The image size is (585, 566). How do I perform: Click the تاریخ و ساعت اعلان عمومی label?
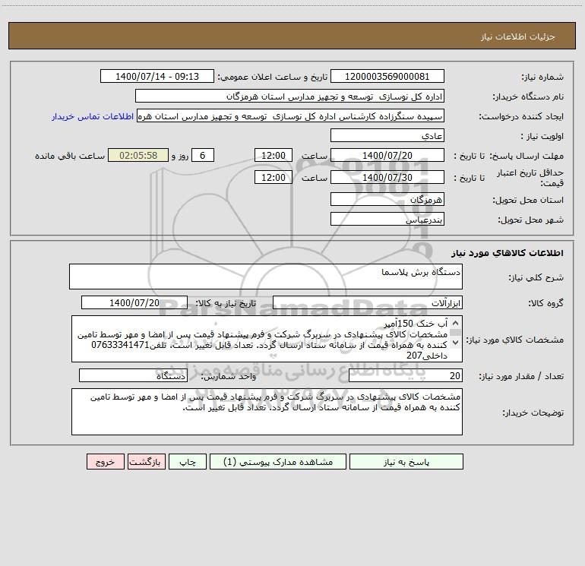[x=272, y=77]
